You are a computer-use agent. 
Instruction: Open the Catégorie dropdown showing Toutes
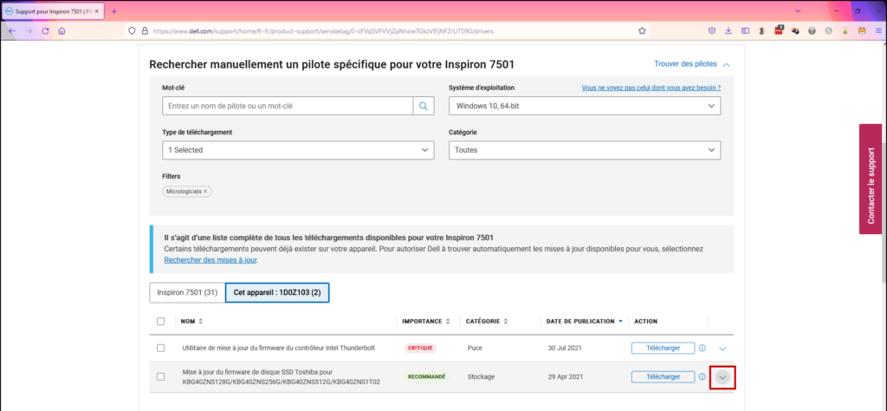[585, 150]
